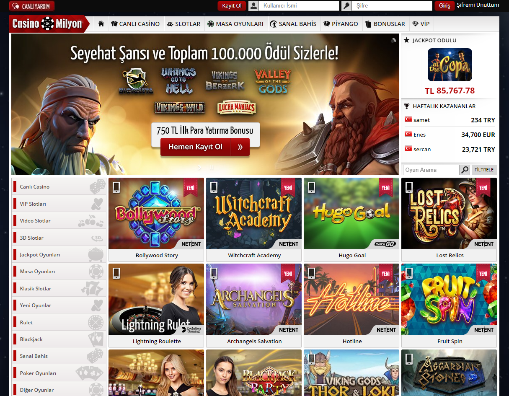
Task: Select the Vikings Go to Hell banner logo
Action: (x=178, y=80)
